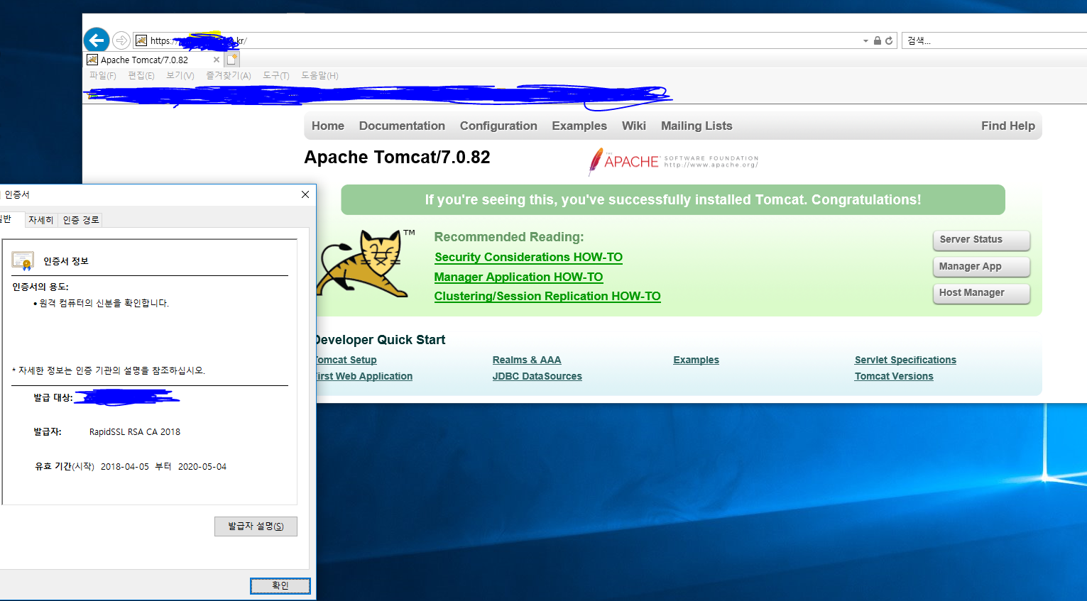
Task: Click the 확인 button in certificate dialog
Action: [280, 585]
